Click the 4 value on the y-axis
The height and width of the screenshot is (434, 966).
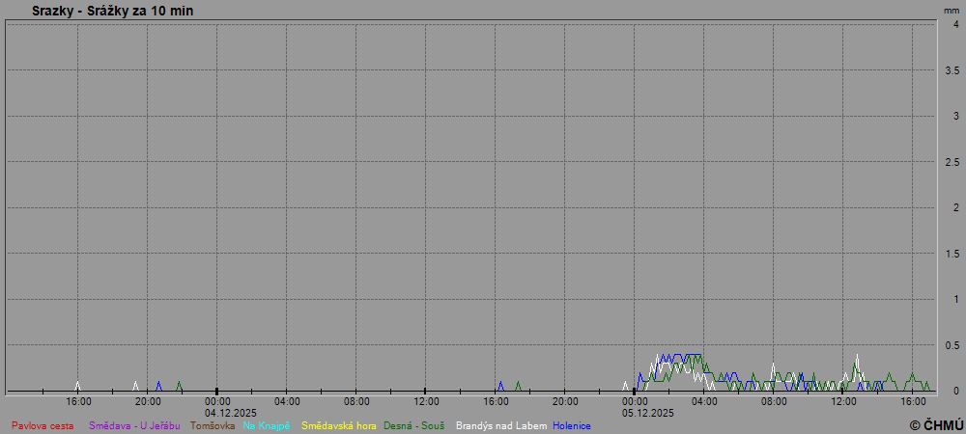[x=955, y=25]
